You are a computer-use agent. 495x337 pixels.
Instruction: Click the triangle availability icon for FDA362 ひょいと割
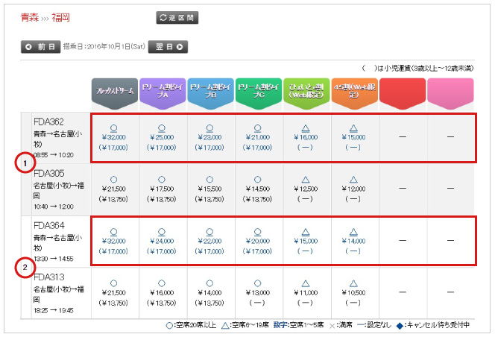click(306, 128)
